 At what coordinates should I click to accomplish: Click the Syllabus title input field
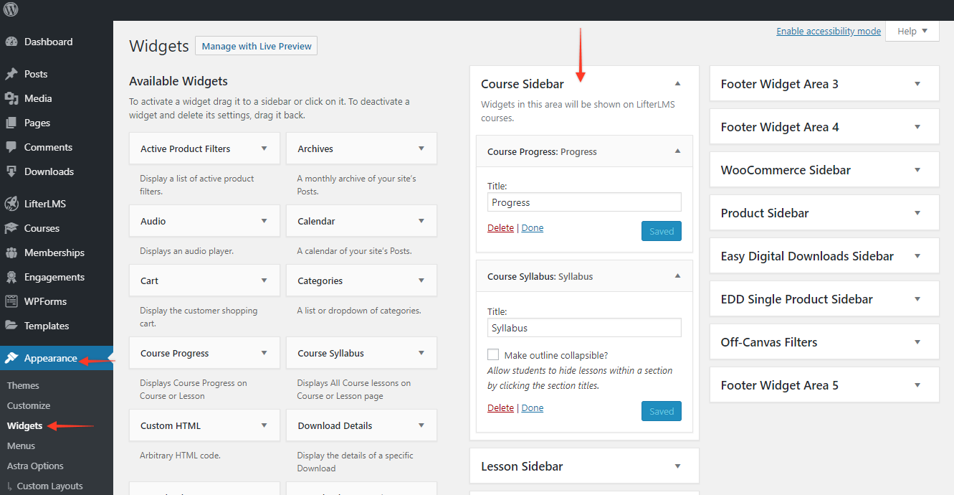[x=583, y=327]
